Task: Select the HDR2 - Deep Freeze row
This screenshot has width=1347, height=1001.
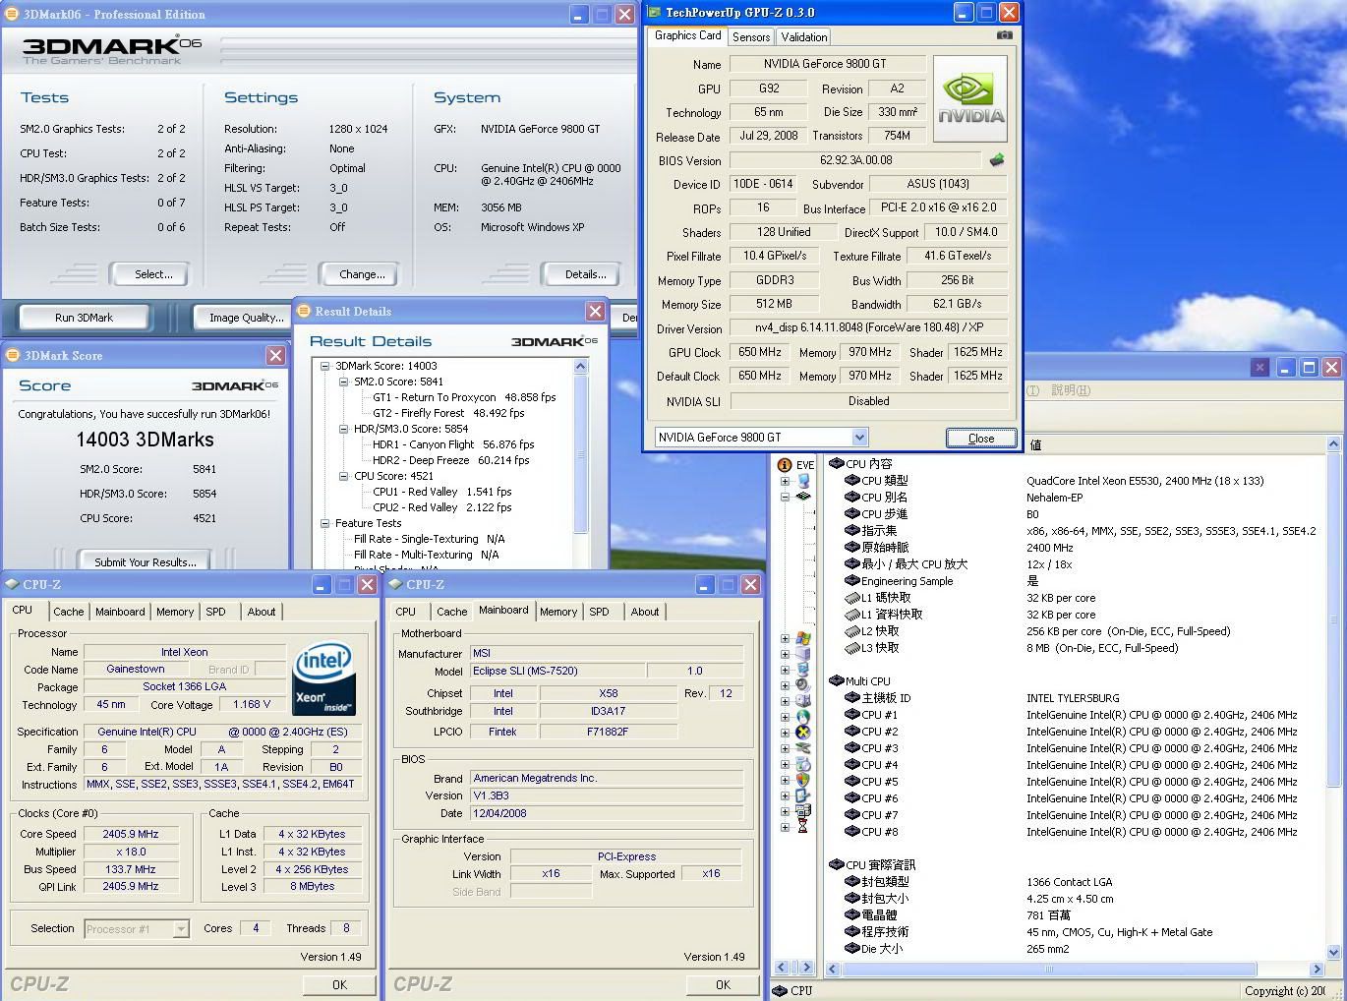Action: [x=450, y=460]
